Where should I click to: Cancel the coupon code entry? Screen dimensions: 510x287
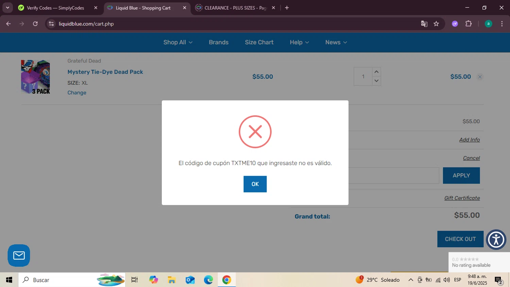tap(471, 158)
